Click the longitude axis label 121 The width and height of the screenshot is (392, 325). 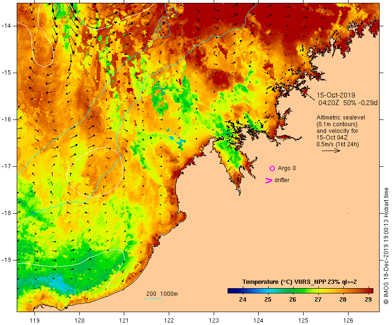124,320
